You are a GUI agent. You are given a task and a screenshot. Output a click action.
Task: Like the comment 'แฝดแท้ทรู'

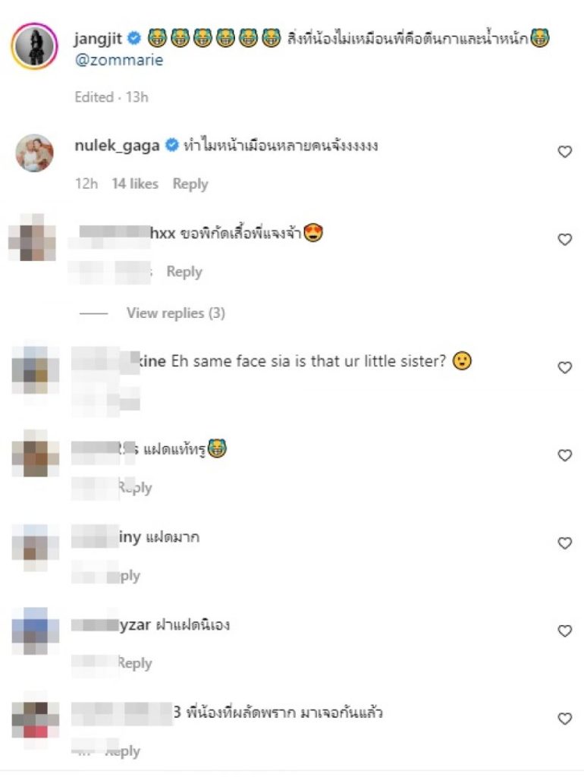pyautogui.click(x=565, y=455)
